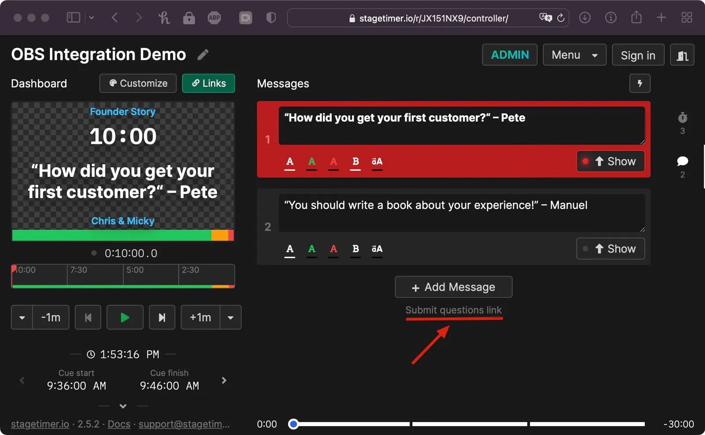Switch to ADMIN mode
This screenshot has height=435, width=705.
click(509, 55)
